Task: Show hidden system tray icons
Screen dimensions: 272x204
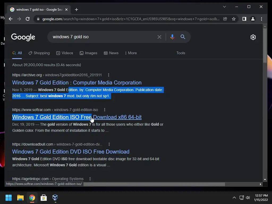Action: click(x=234, y=198)
